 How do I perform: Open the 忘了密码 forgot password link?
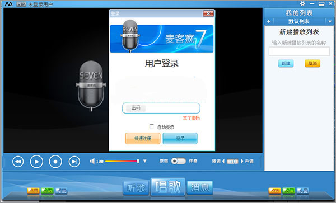click(x=191, y=118)
